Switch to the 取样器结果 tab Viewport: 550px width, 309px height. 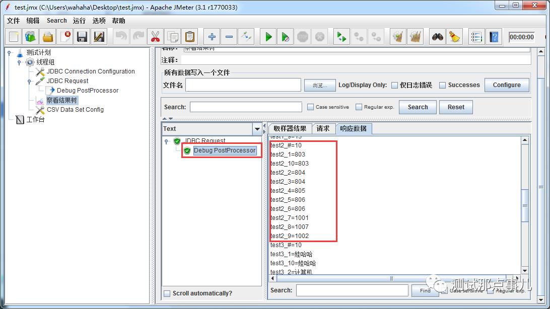290,128
